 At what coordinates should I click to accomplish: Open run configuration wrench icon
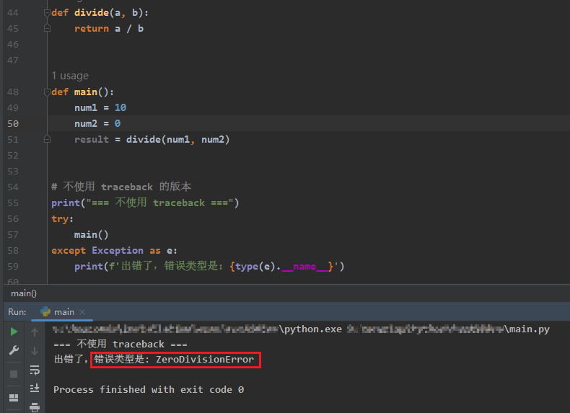pyautogui.click(x=14, y=350)
